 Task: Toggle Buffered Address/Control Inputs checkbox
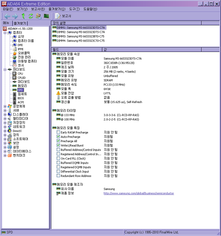pos(58,149)
